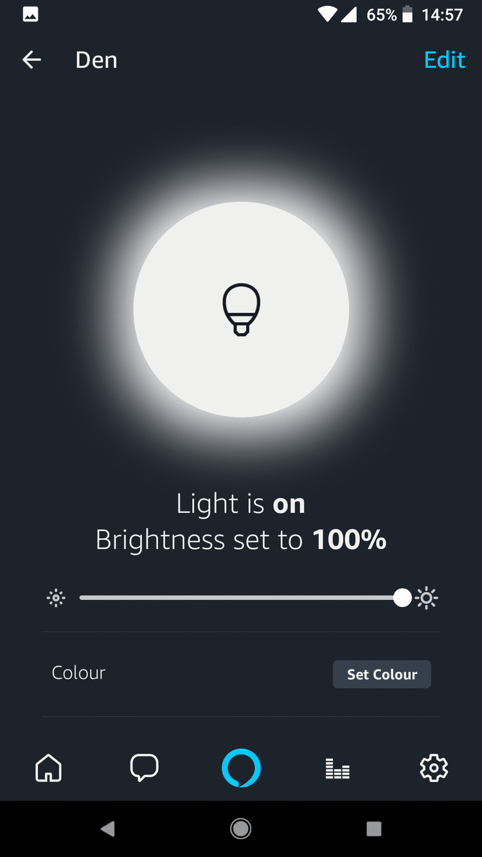Toggle the Den light bulb off
This screenshot has width=482, height=857.
coord(241,309)
